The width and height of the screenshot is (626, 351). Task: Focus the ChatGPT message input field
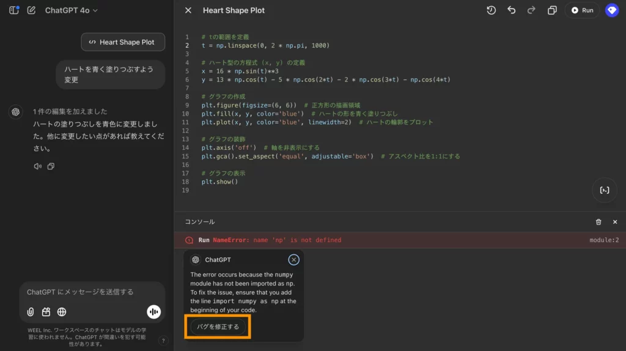tap(86, 292)
